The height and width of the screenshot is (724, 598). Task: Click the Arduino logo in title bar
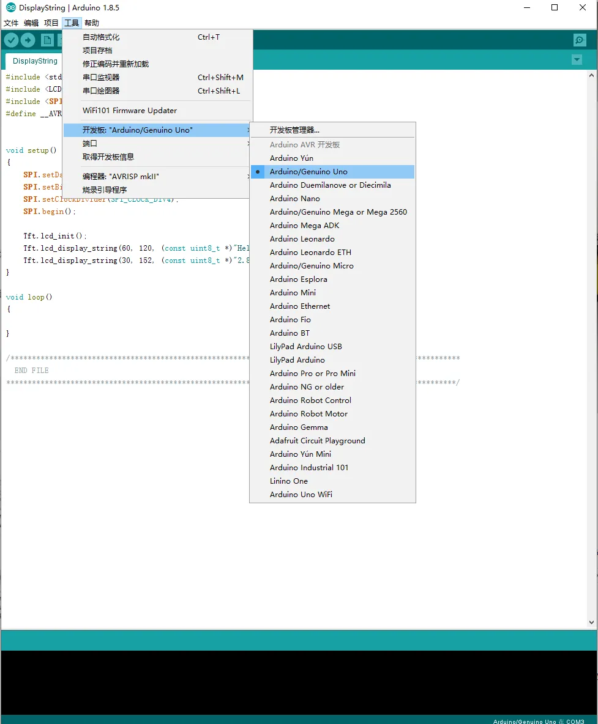click(10, 7)
